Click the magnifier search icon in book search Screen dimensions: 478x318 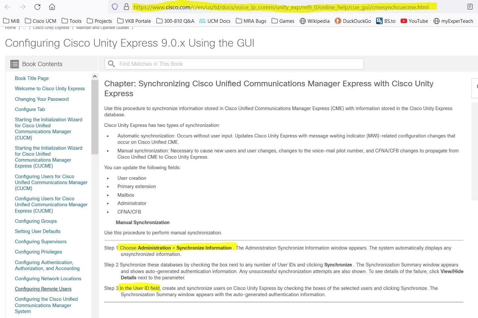tap(112, 64)
